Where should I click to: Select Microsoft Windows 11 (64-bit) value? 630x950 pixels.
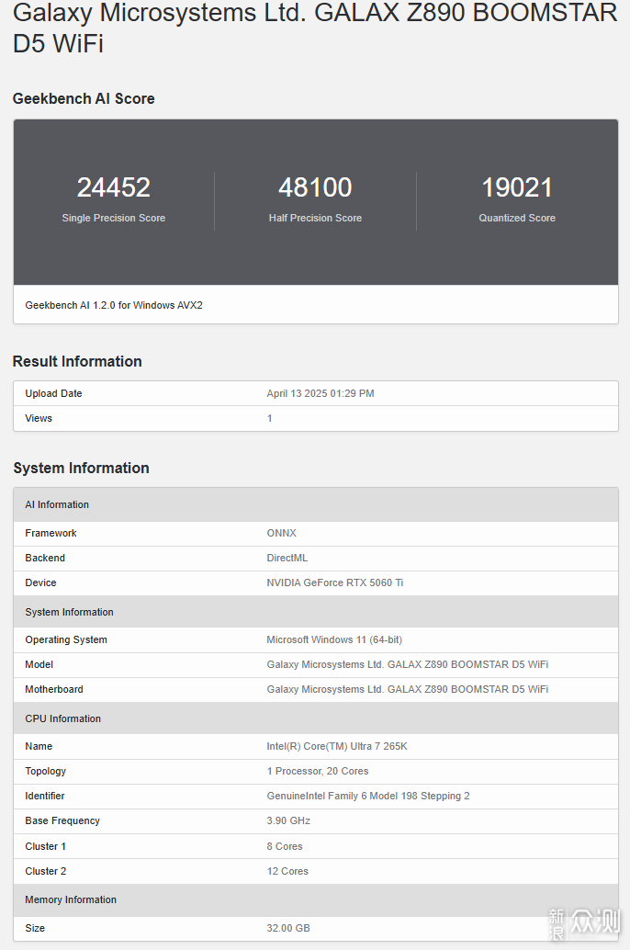tap(334, 639)
